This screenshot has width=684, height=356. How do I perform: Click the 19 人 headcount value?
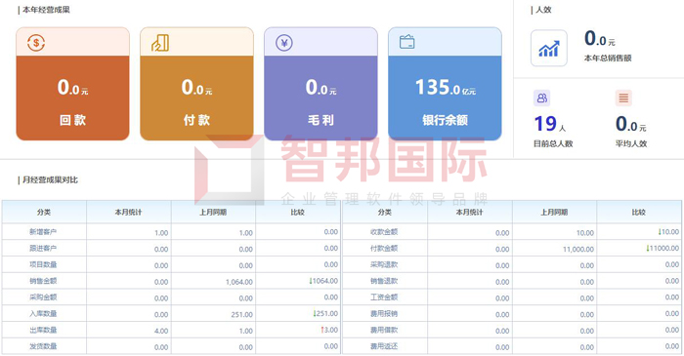click(549, 124)
